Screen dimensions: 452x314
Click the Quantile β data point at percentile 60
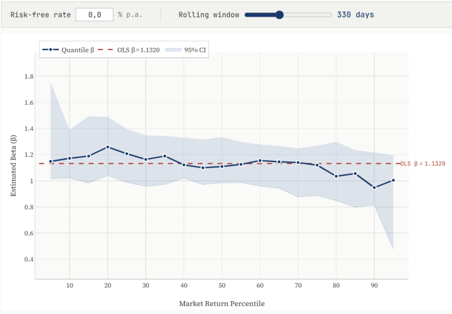click(x=260, y=160)
